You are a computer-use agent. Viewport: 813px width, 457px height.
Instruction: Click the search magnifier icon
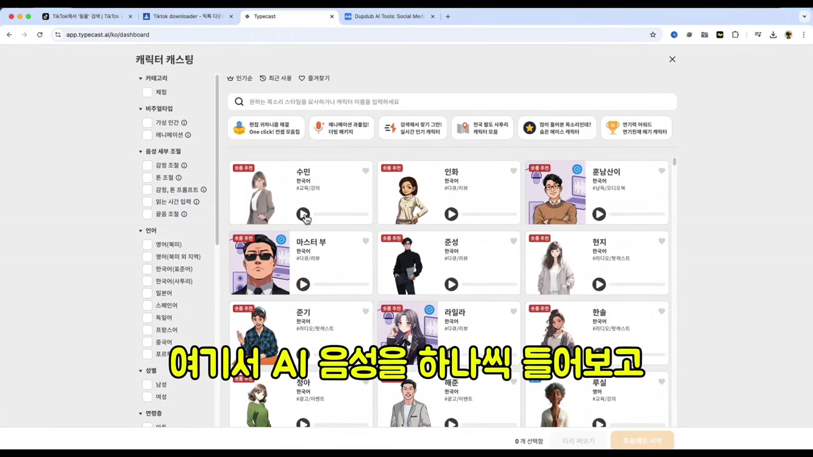point(239,102)
